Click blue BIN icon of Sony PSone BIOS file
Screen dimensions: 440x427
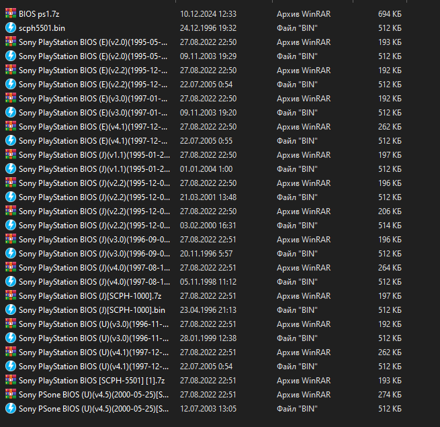11,408
